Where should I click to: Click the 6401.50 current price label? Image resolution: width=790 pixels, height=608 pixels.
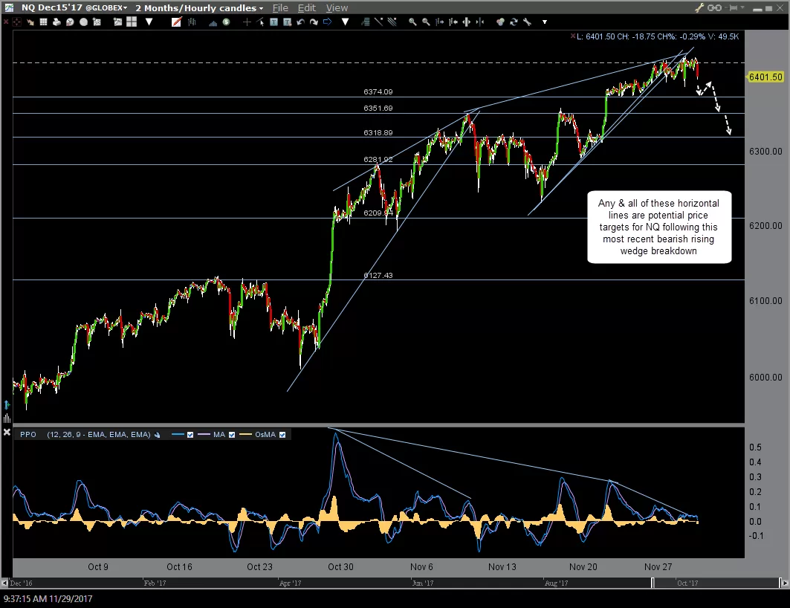(765, 77)
